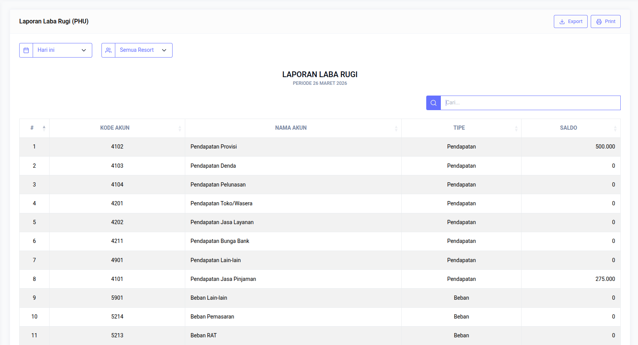638x345 pixels.
Task: Expand the Semua Resort dropdown
Action: click(x=143, y=50)
